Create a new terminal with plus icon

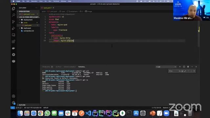tap(180, 67)
